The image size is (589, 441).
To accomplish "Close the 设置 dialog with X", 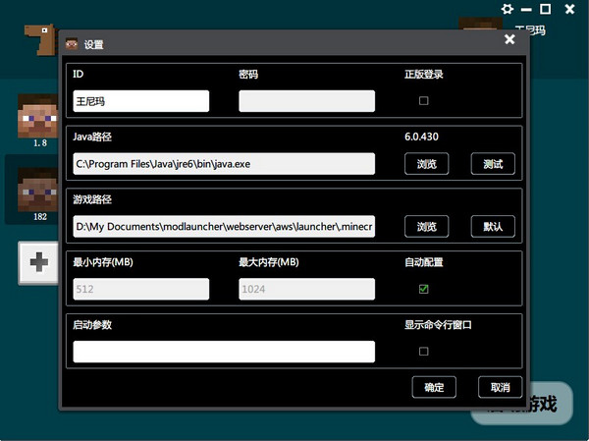I will pyautogui.click(x=509, y=39).
